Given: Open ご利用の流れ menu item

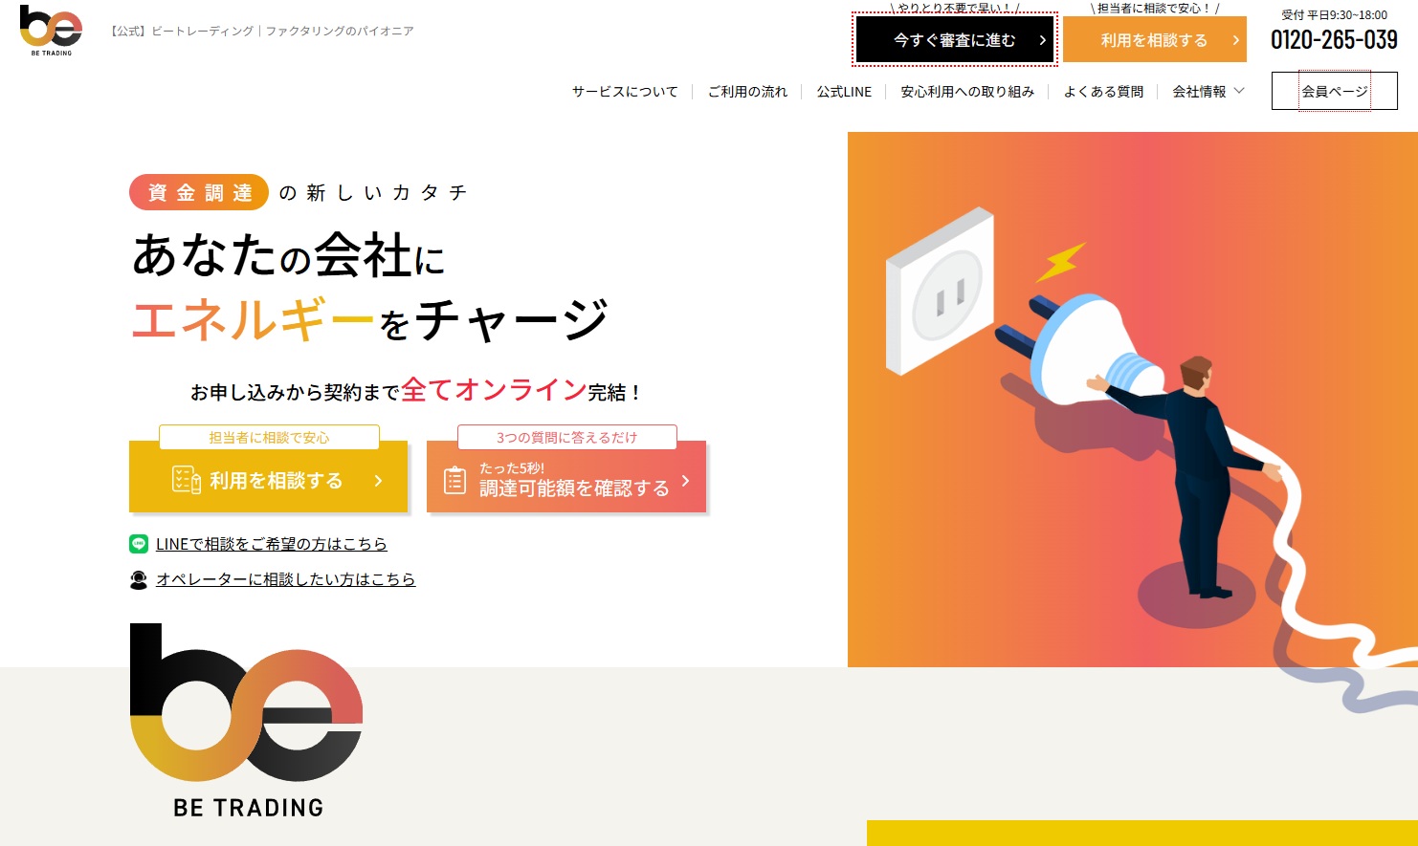Looking at the screenshot, I should 747,92.
